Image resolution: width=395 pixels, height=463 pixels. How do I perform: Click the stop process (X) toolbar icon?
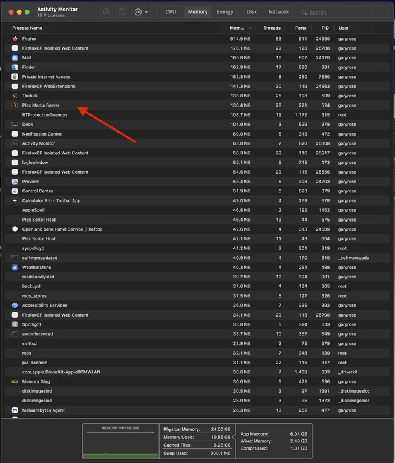click(106, 12)
